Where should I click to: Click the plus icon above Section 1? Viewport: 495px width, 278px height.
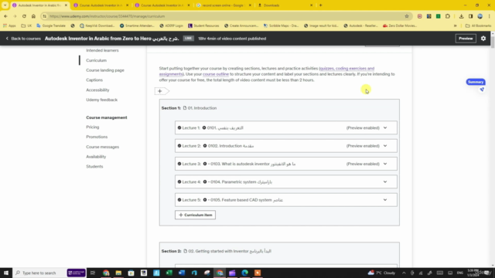point(160,91)
